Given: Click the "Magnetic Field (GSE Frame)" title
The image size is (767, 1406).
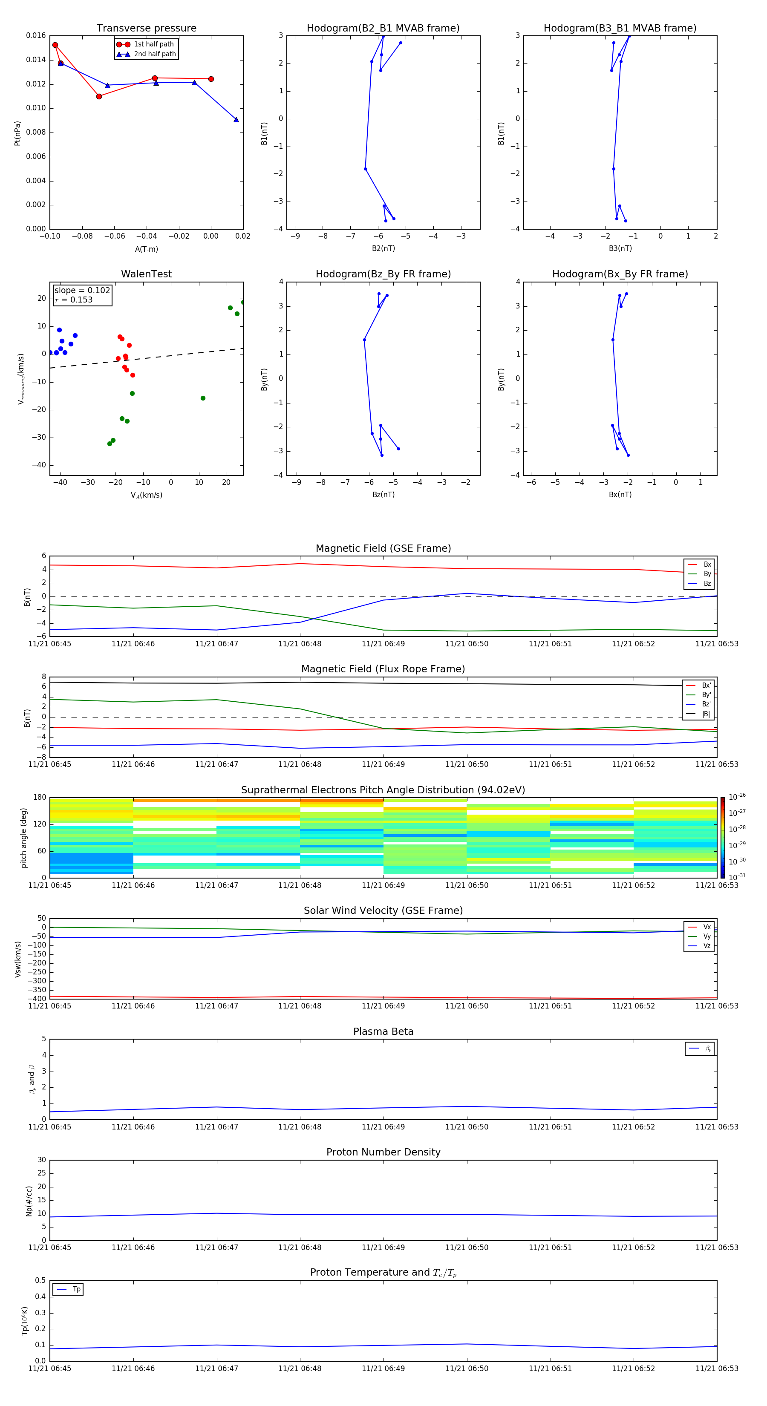Looking at the screenshot, I should [383, 548].
